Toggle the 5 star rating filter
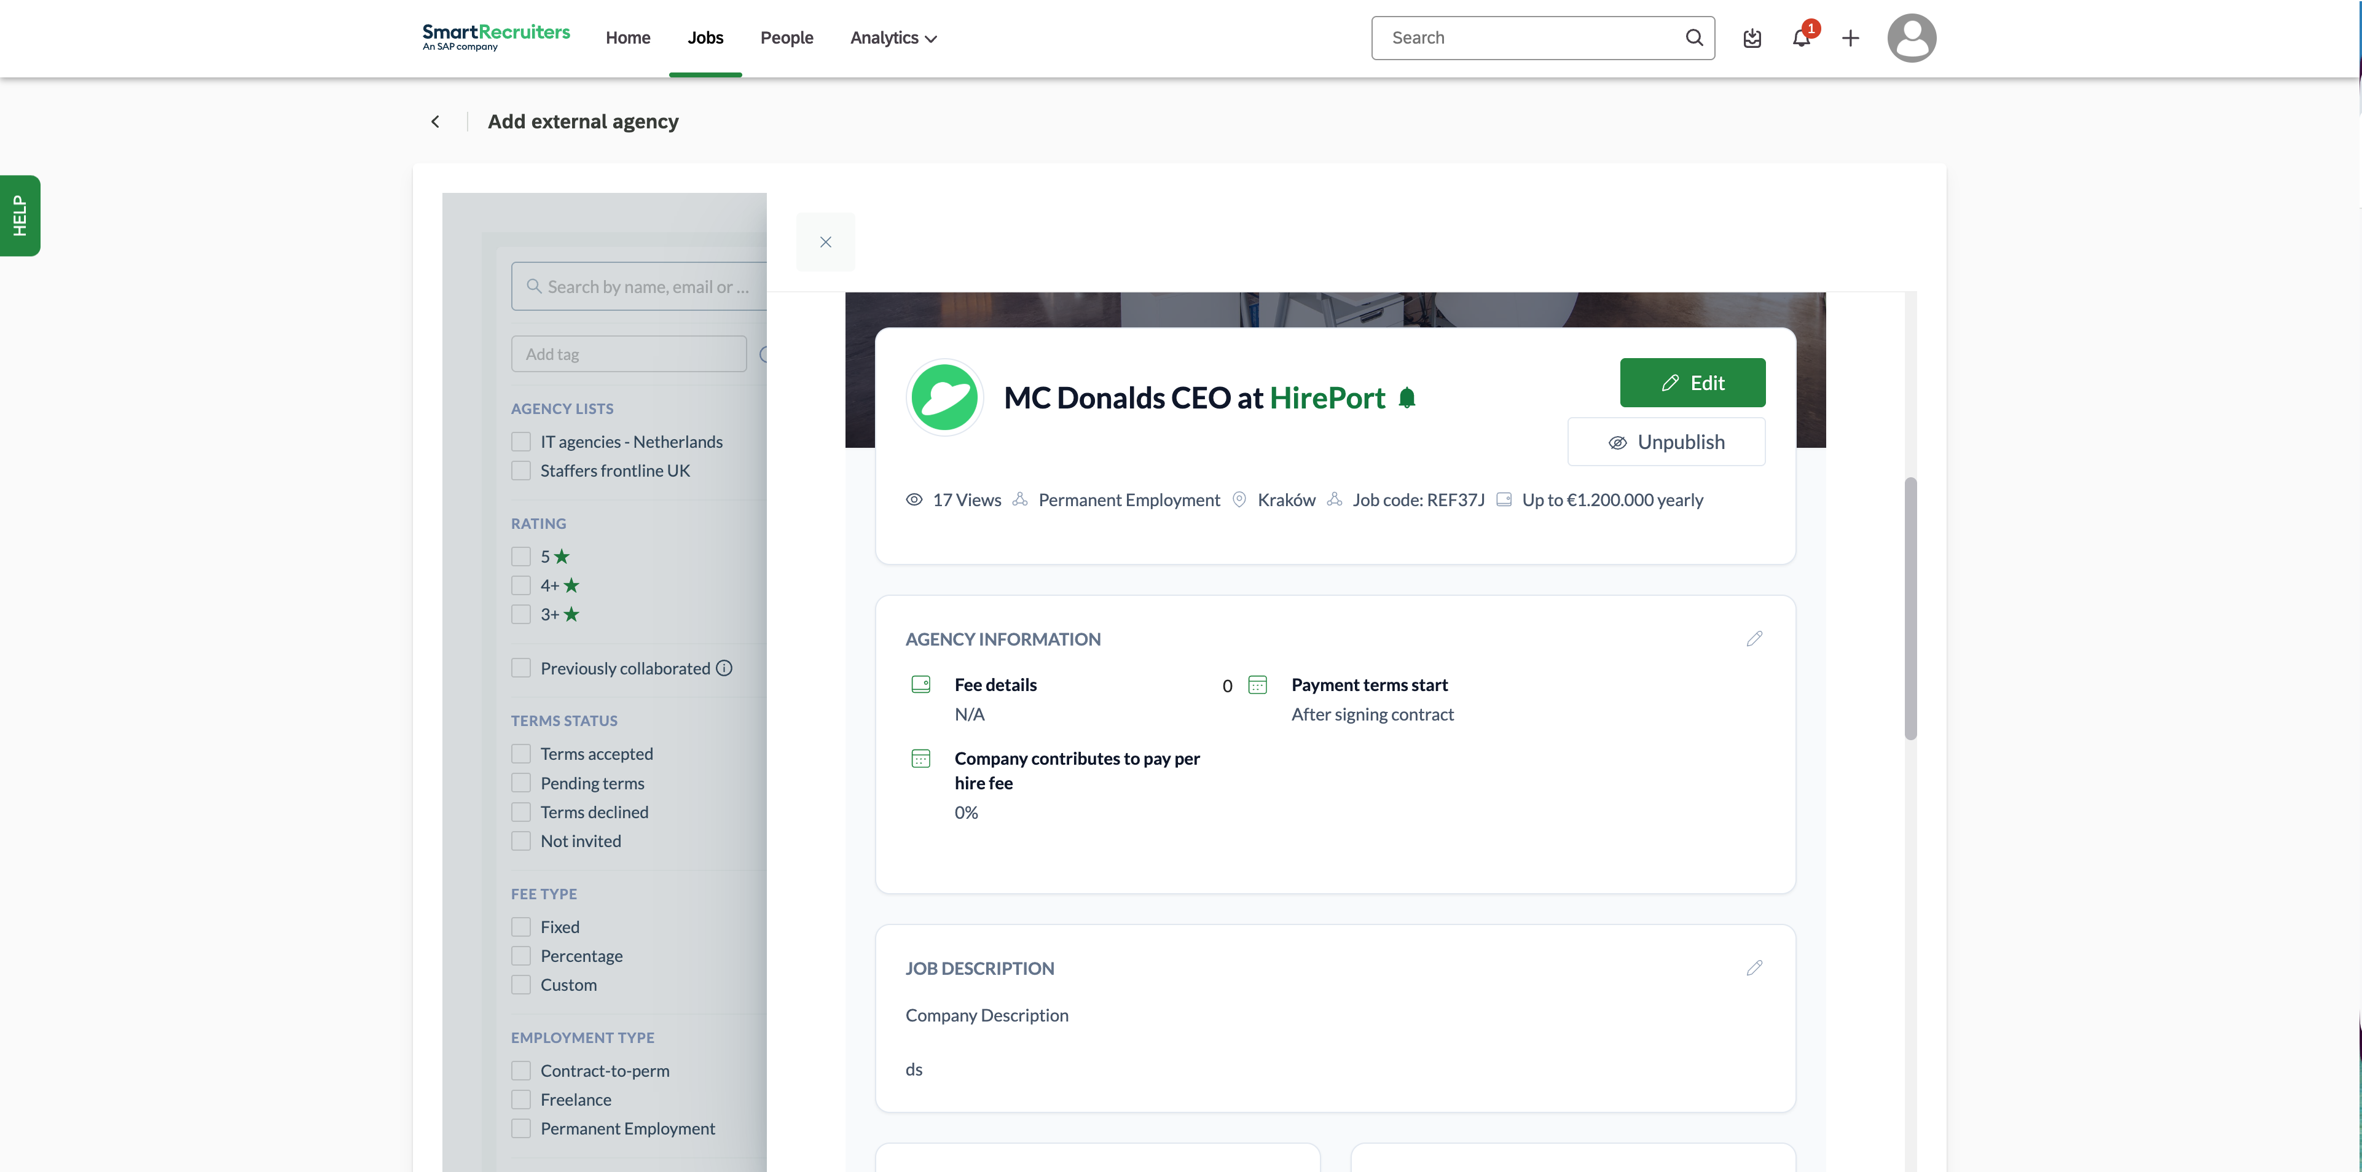Screen dimensions: 2362x1172 [521, 557]
